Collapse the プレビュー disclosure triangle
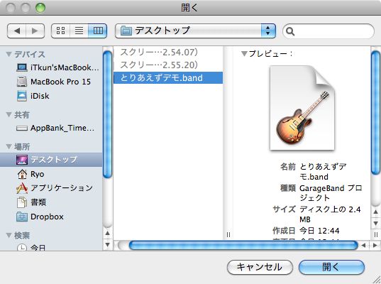This screenshot has width=381, height=284. pos(244,53)
